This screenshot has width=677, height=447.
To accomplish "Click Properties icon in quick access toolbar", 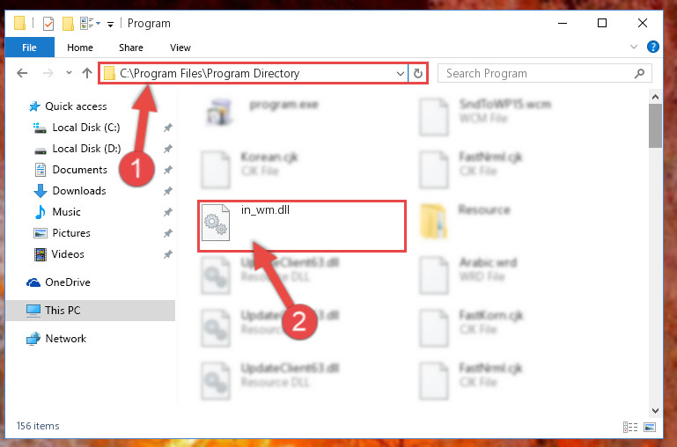I will click(48, 23).
